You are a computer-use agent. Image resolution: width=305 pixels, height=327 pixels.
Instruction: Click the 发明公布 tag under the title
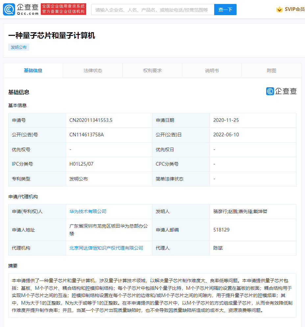19,47
